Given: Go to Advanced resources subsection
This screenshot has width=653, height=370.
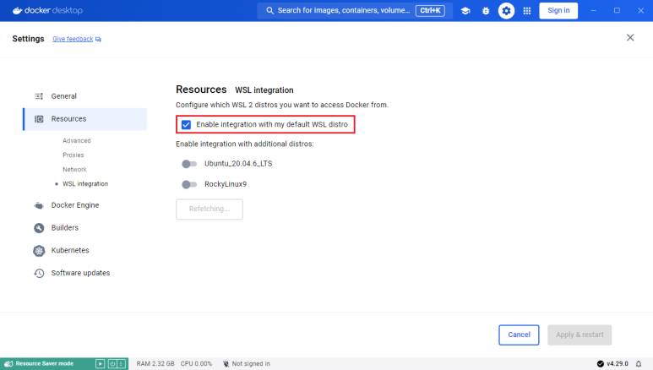Looking at the screenshot, I should click(77, 141).
